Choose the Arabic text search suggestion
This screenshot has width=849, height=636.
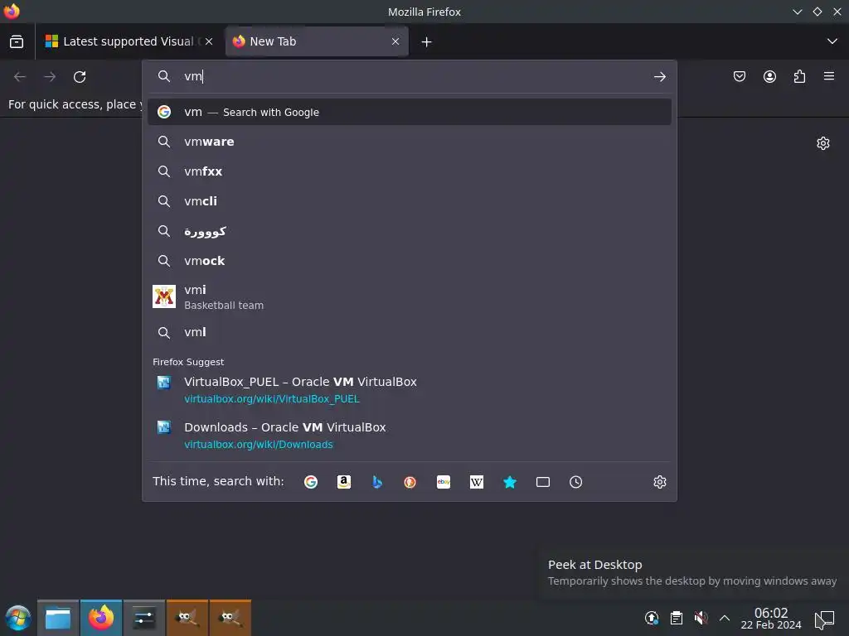[x=410, y=232]
